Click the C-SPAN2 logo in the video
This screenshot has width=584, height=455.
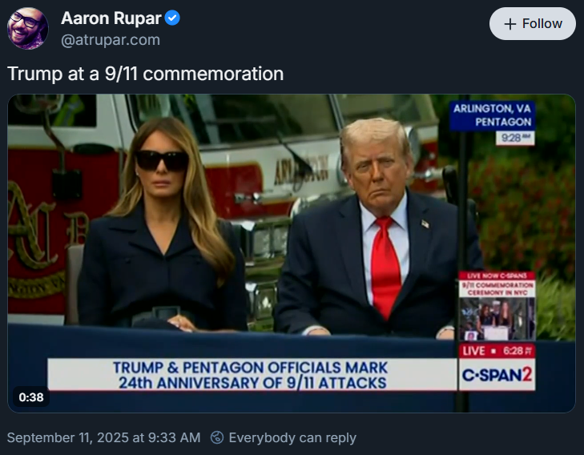click(497, 375)
